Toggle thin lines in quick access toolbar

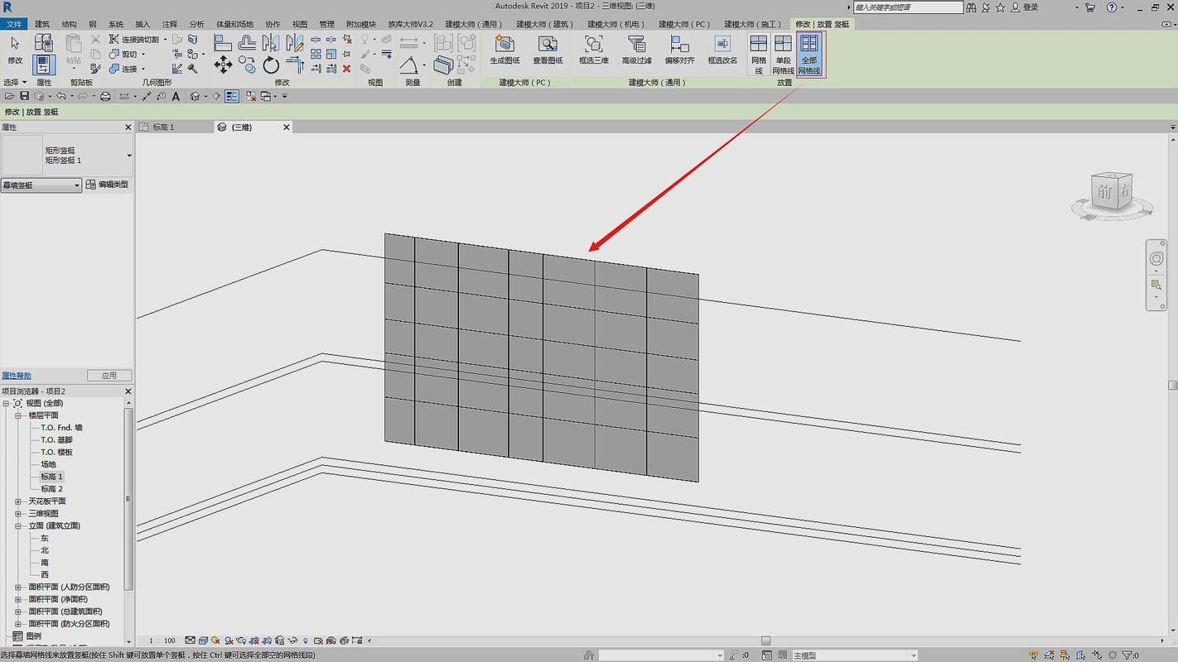231,97
